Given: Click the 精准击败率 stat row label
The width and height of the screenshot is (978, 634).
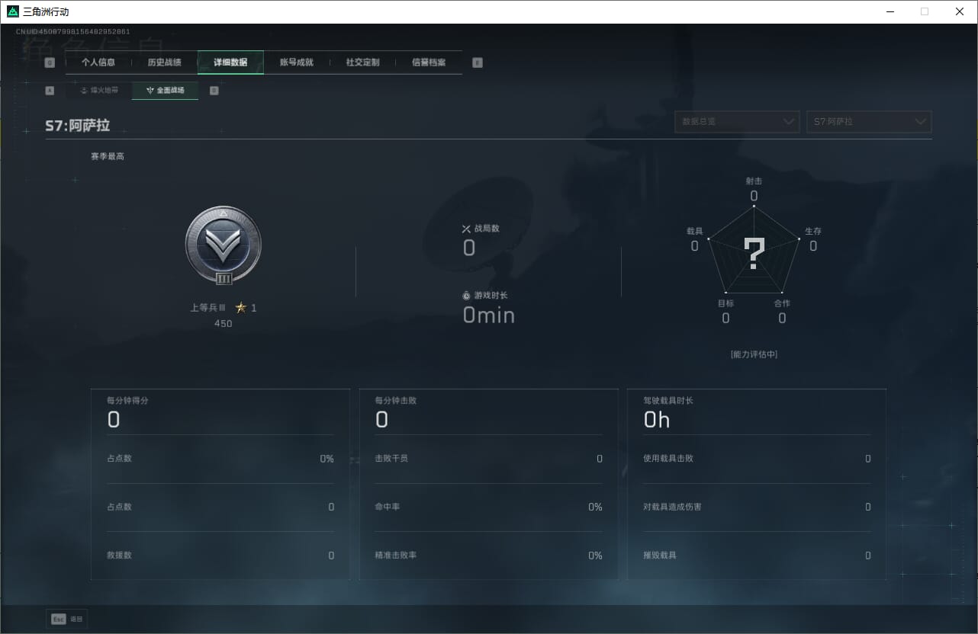Looking at the screenshot, I should point(396,556).
